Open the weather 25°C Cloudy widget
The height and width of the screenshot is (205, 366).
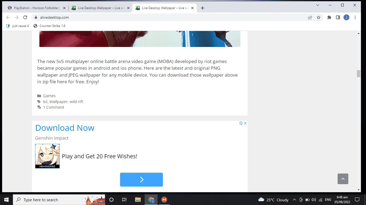273,200
